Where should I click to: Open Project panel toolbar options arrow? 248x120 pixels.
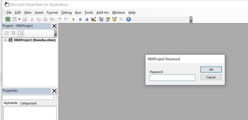(55, 33)
